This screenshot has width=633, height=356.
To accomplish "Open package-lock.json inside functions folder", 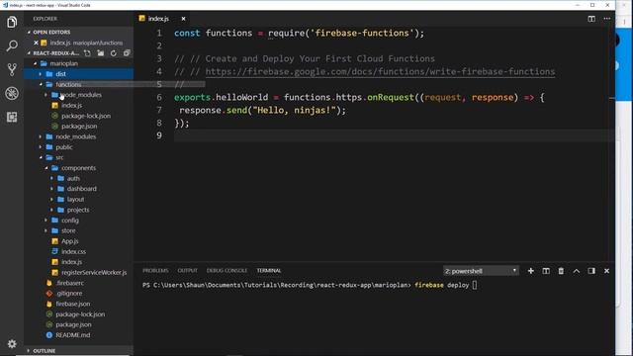I will coord(86,116).
